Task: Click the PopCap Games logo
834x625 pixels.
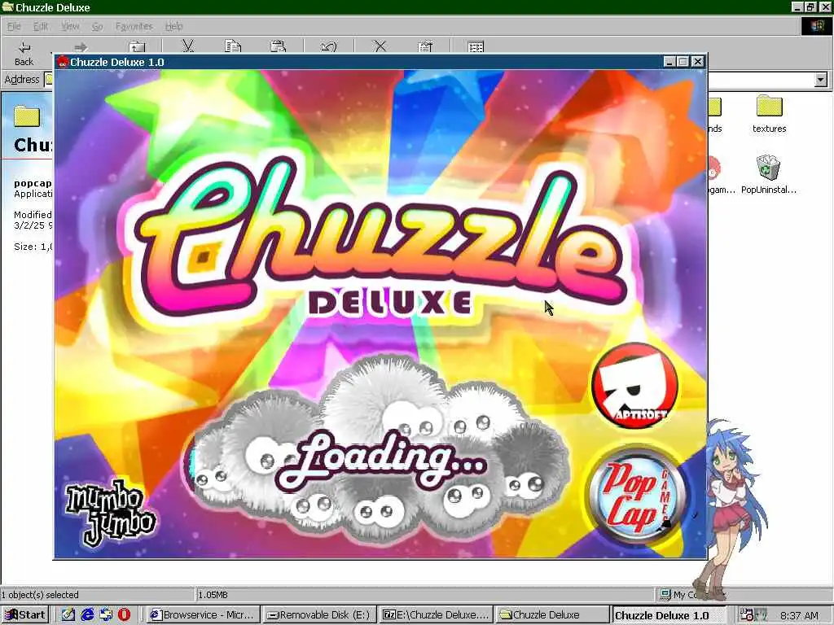Action: coord(636,495)
